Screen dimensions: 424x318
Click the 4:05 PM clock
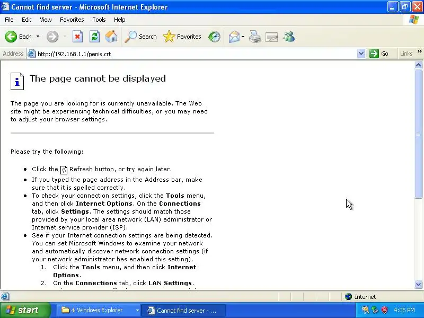coord(404,310)
